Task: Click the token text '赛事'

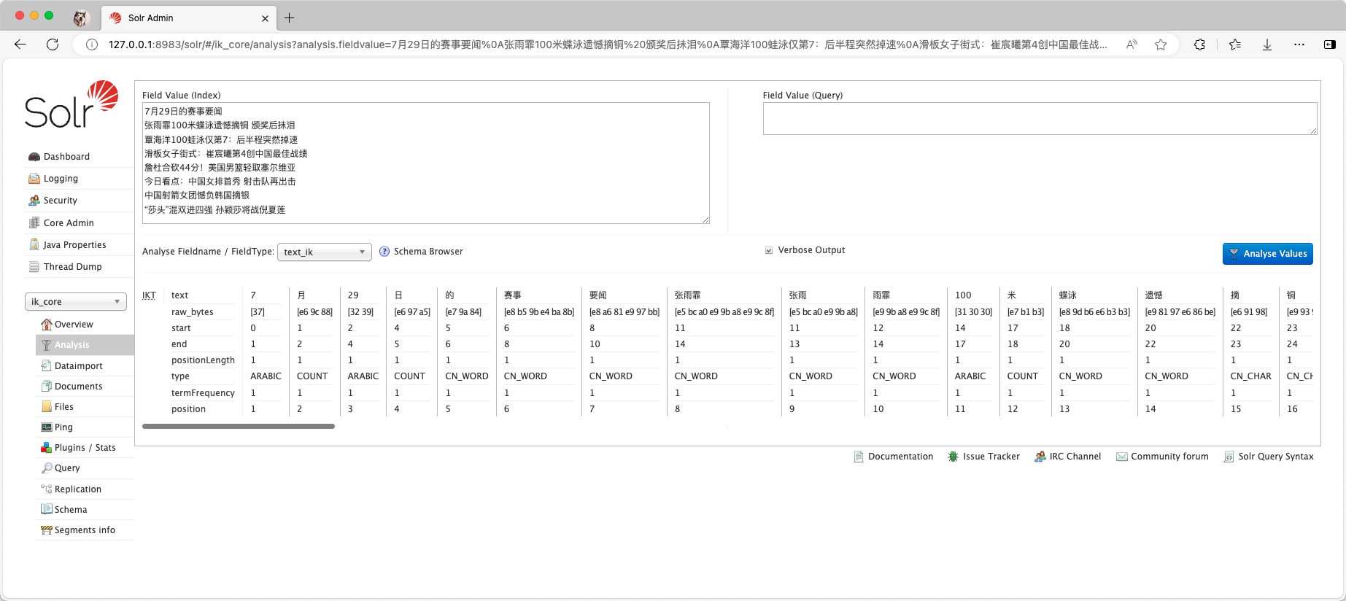Action: click(x=513, y=295)
